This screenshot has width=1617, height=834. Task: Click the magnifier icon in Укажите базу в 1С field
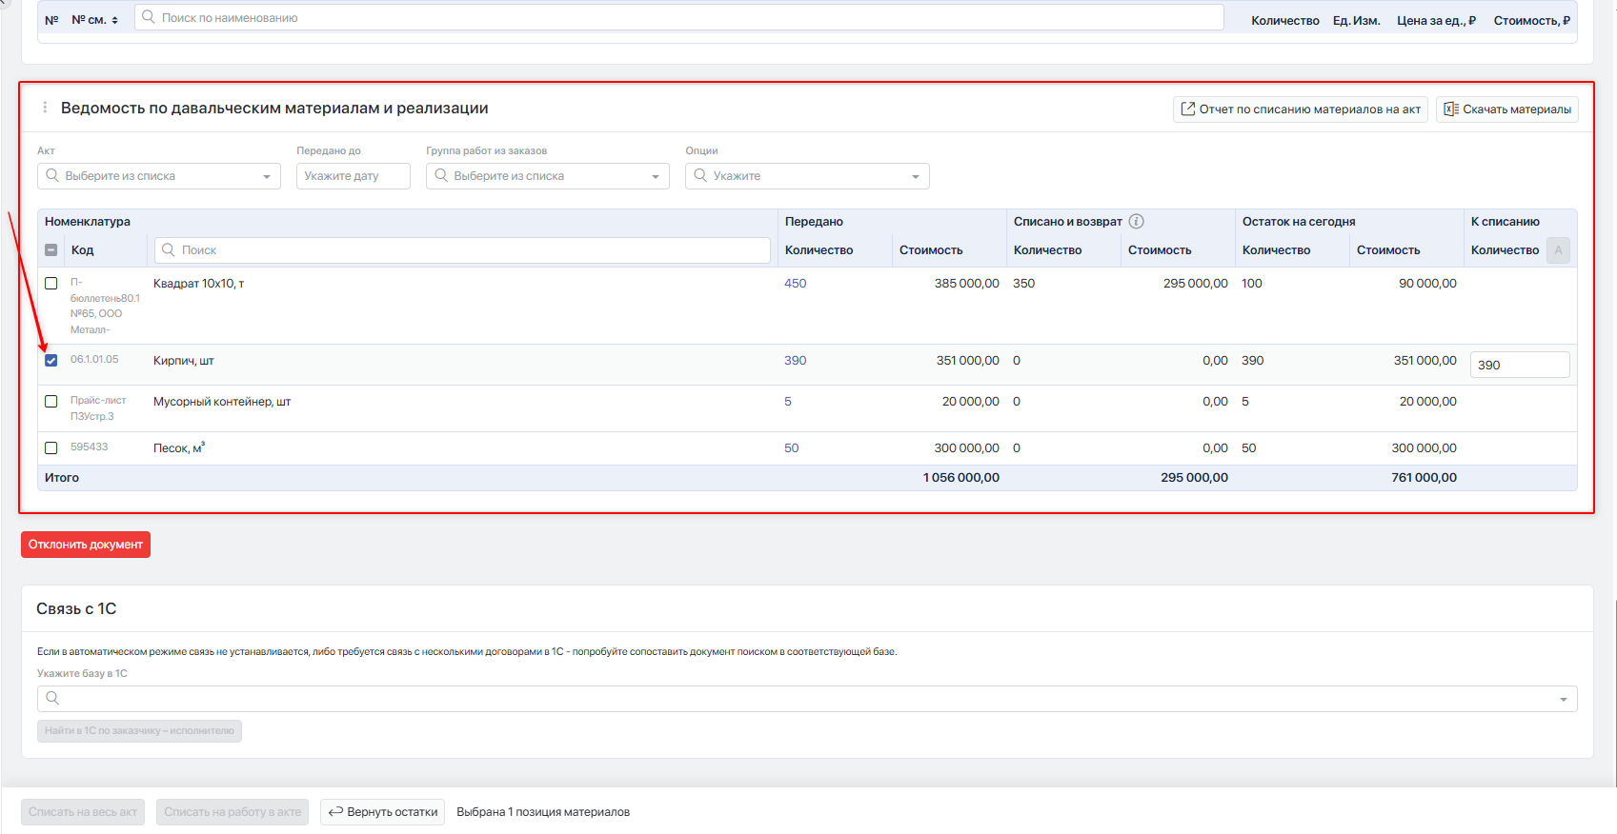point(52,698)
